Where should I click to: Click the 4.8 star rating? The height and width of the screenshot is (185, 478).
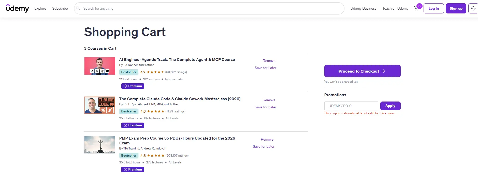(x=152, y=156)
